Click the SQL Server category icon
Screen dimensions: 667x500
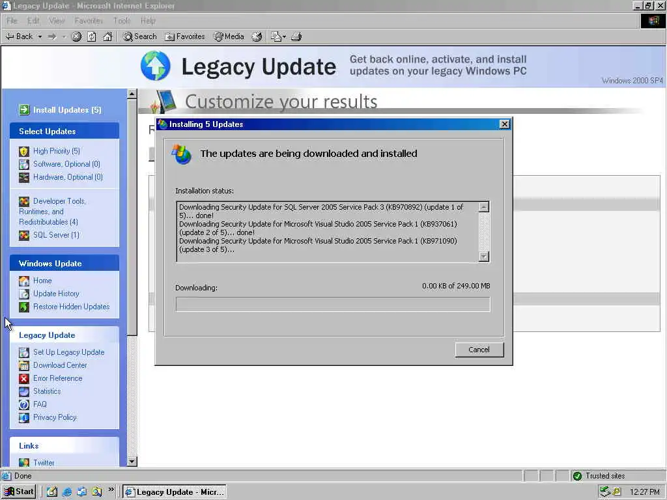24,235
